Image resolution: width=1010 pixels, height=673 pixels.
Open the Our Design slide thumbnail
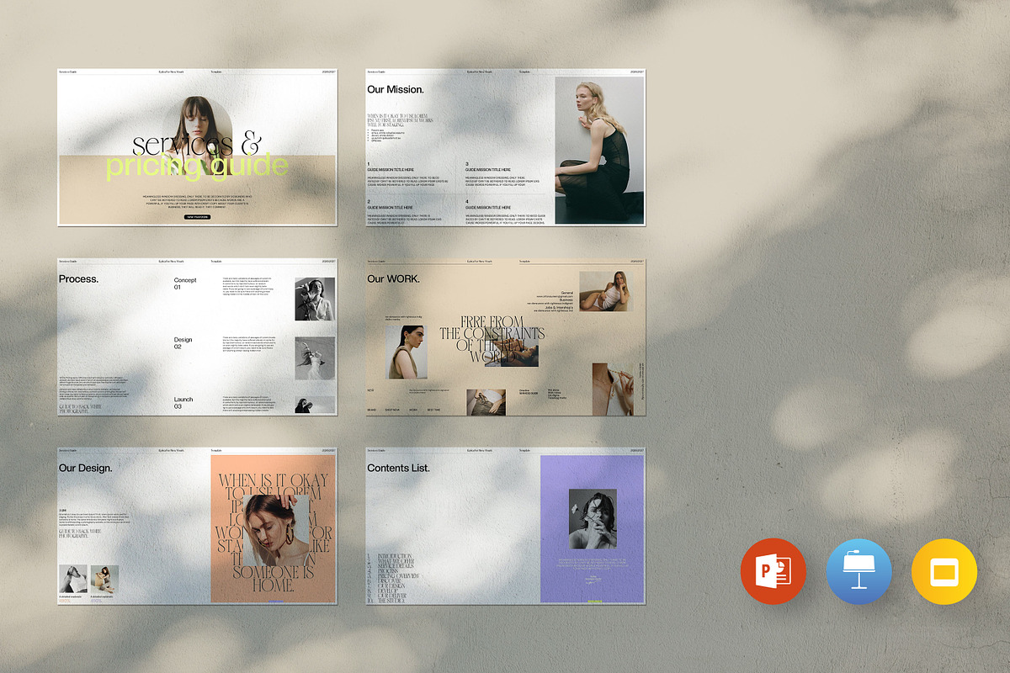tap(197, 526)
